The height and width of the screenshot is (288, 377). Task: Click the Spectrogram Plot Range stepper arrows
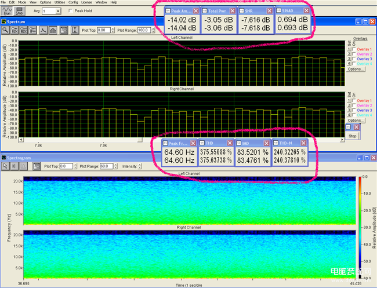tap(115, 166)
